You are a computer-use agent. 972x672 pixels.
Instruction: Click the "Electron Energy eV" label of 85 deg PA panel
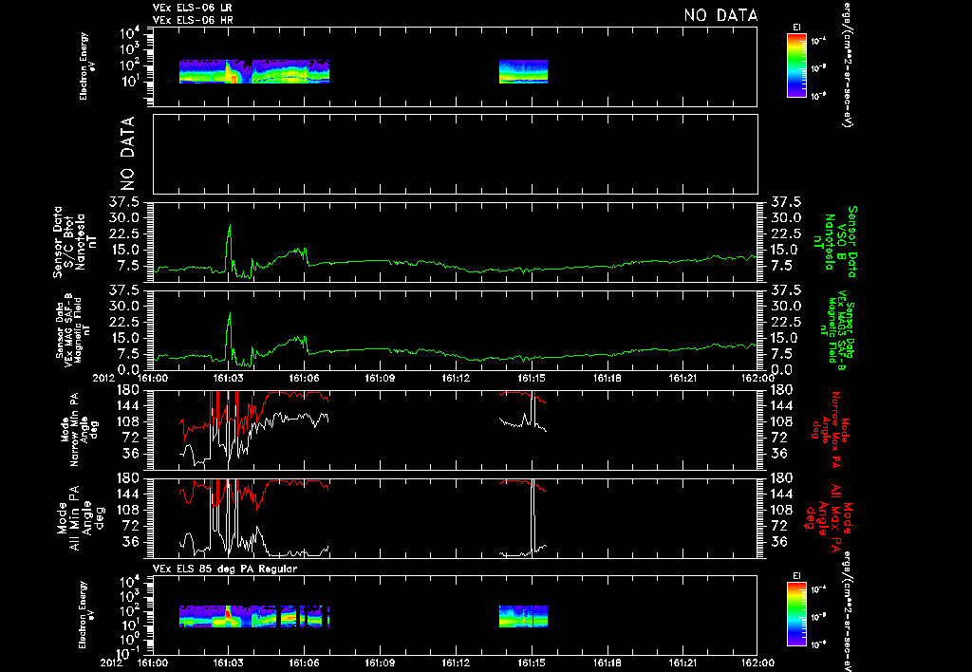(87, 614)
